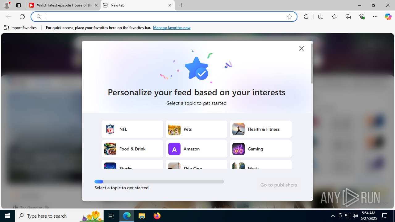Open File Explorer from taskbar

[142, 216]
